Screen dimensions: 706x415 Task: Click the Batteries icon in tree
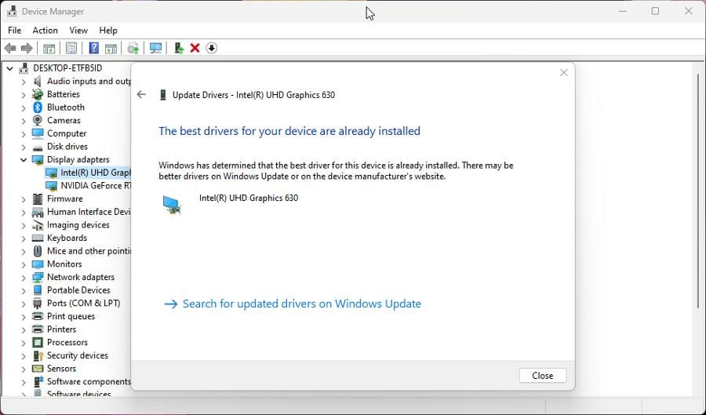click(x=38, y=94)
